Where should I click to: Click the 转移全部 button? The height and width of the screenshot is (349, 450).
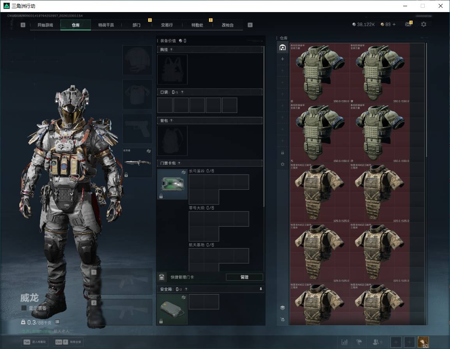coord(68,342)
